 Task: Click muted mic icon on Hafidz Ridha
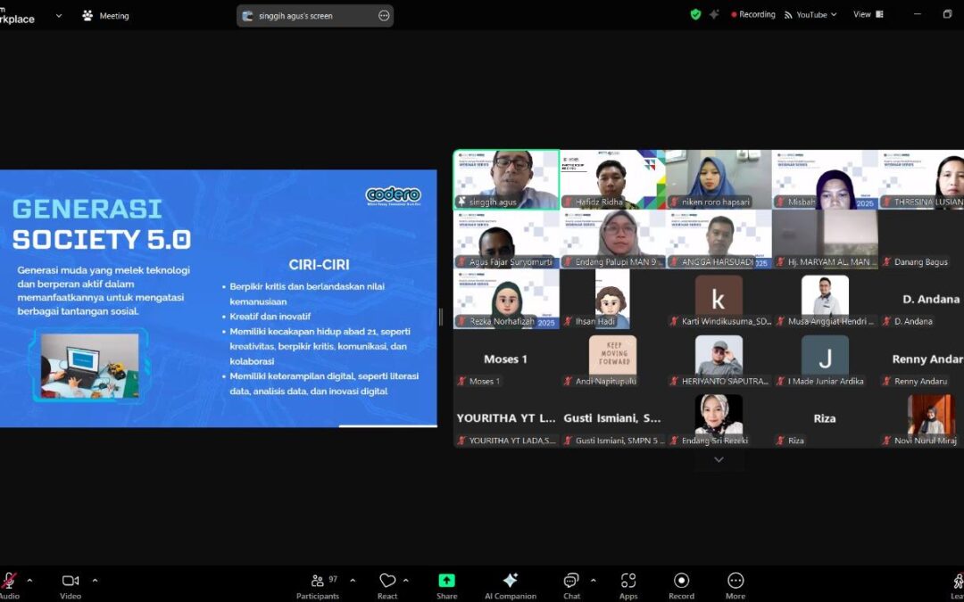[568, 202]
